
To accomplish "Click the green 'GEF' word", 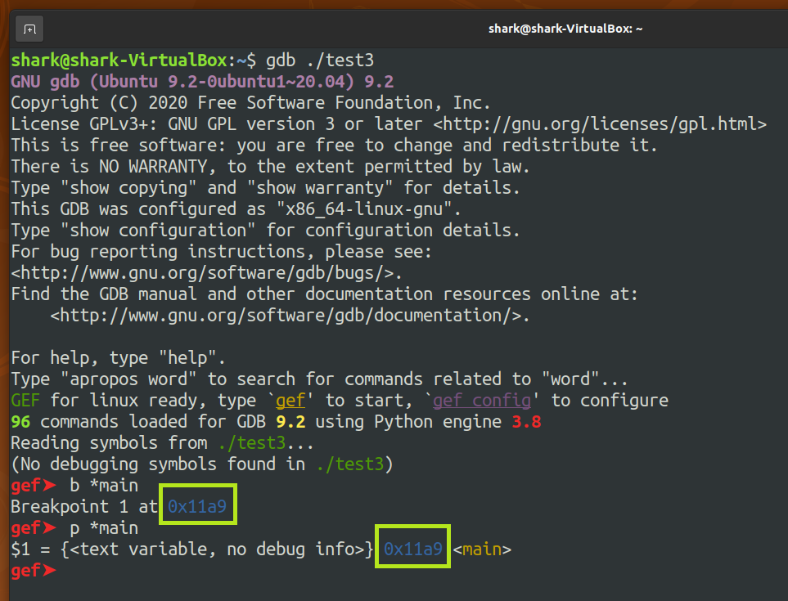I will (x=25, y=401).
